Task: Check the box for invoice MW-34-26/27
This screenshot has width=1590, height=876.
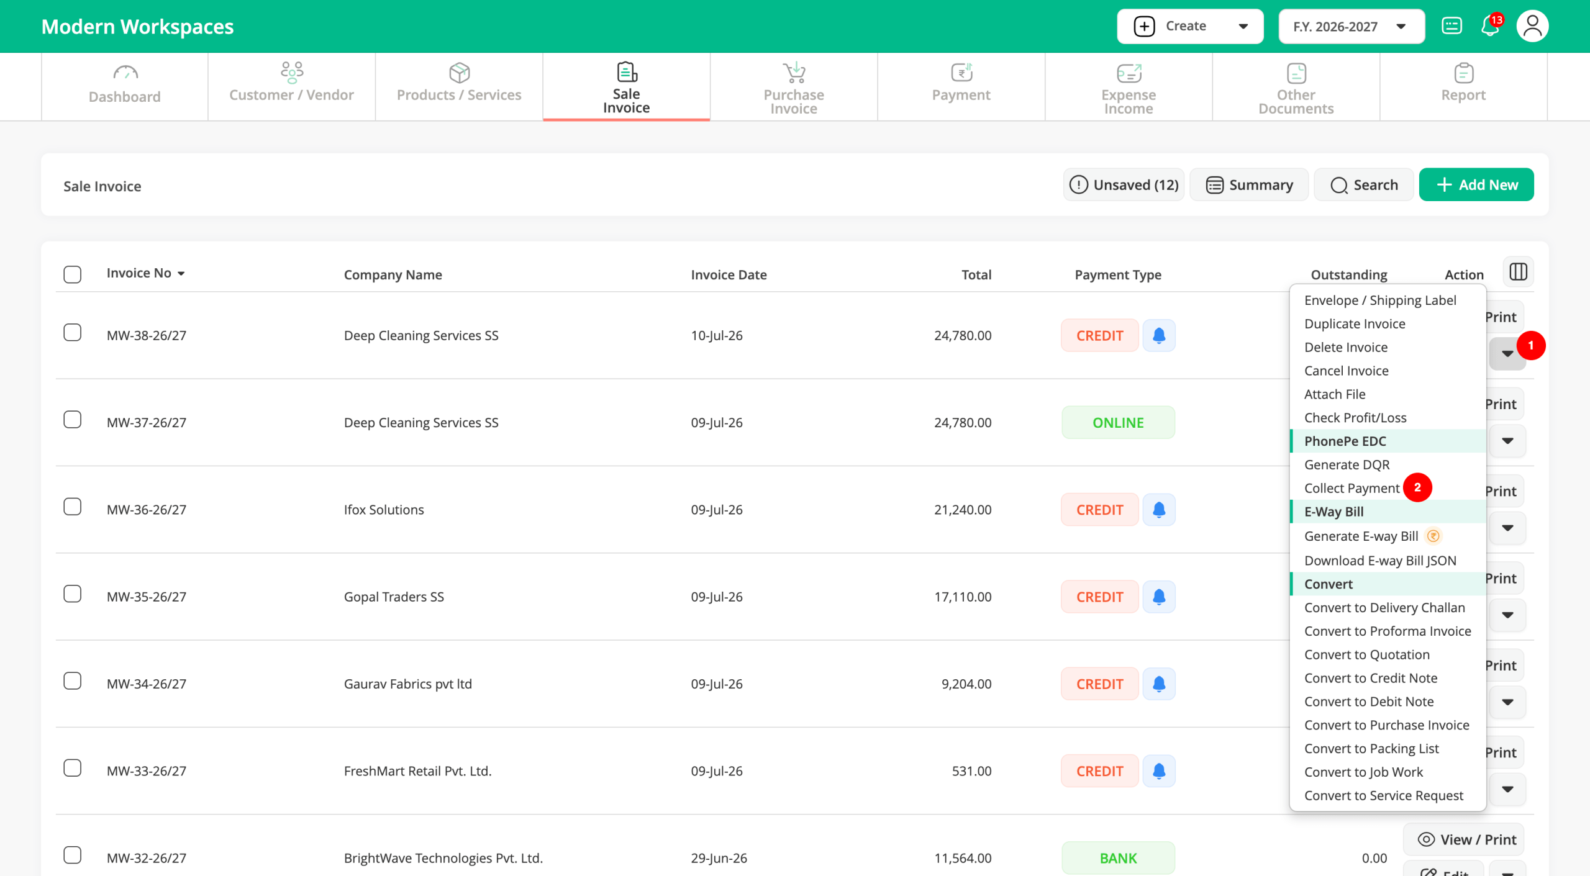Action: coord(73,681)
